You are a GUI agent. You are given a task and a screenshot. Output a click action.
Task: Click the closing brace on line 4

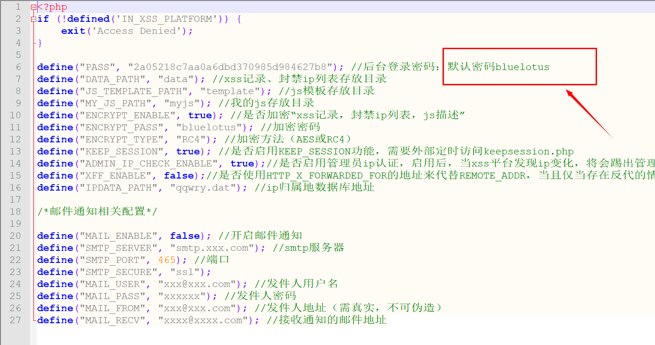tap(40, 43)
